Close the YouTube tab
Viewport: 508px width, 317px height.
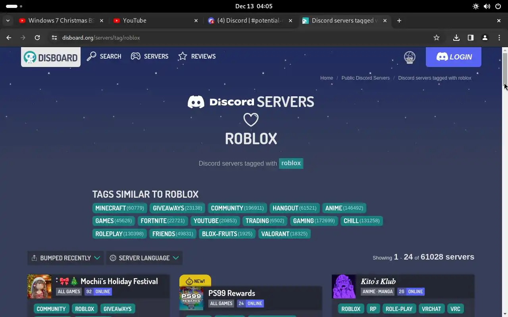pos(196,21)
